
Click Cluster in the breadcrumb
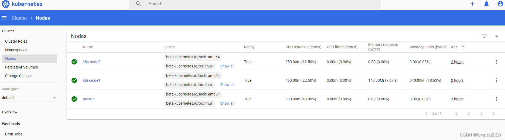19,18
